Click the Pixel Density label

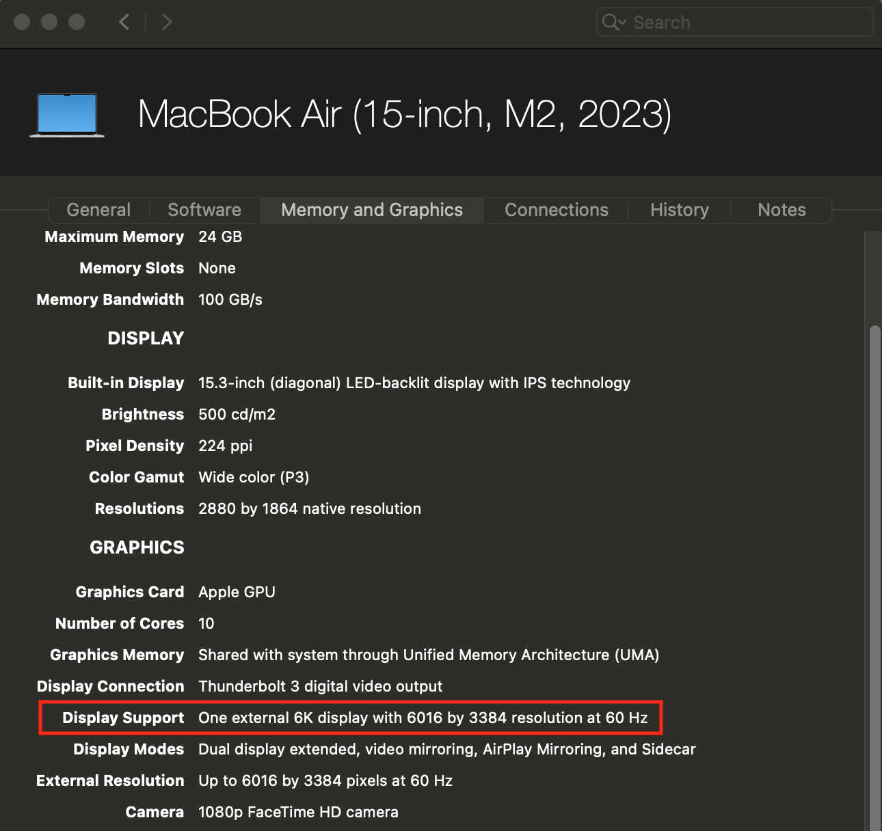135,446
